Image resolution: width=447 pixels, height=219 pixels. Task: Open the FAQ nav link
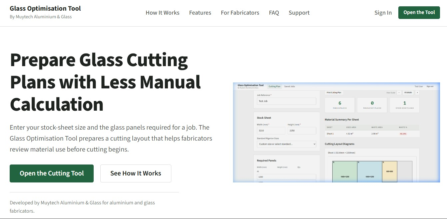[x=274, y=13]
